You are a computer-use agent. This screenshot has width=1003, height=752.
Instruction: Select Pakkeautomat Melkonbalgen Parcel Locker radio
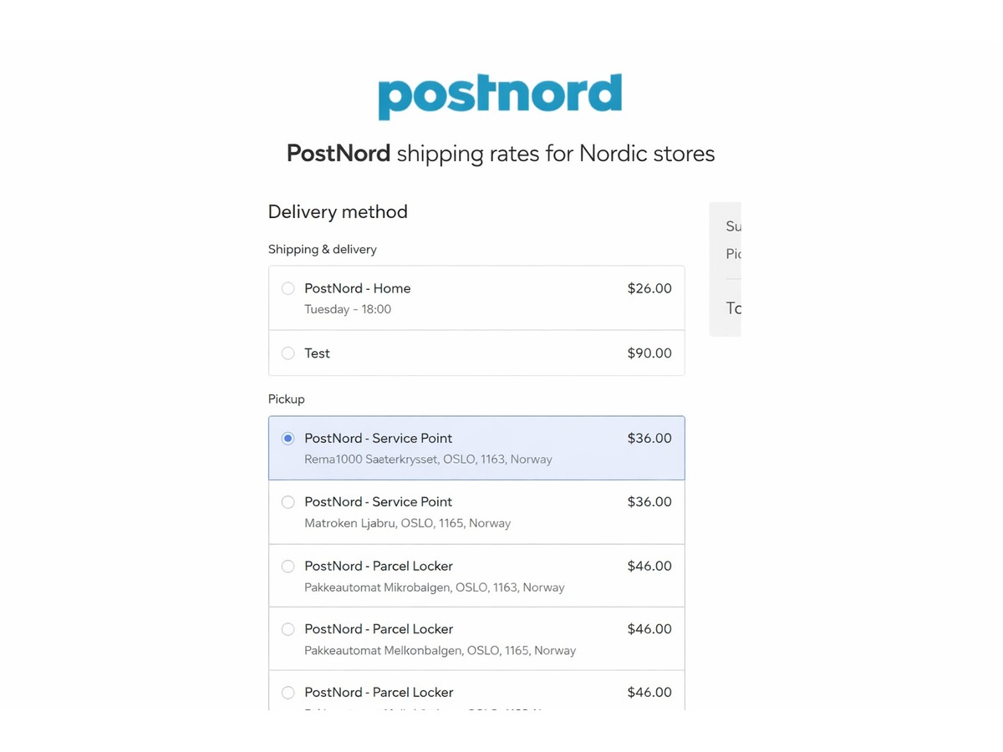pyautogui.click(x=288, y=629)
